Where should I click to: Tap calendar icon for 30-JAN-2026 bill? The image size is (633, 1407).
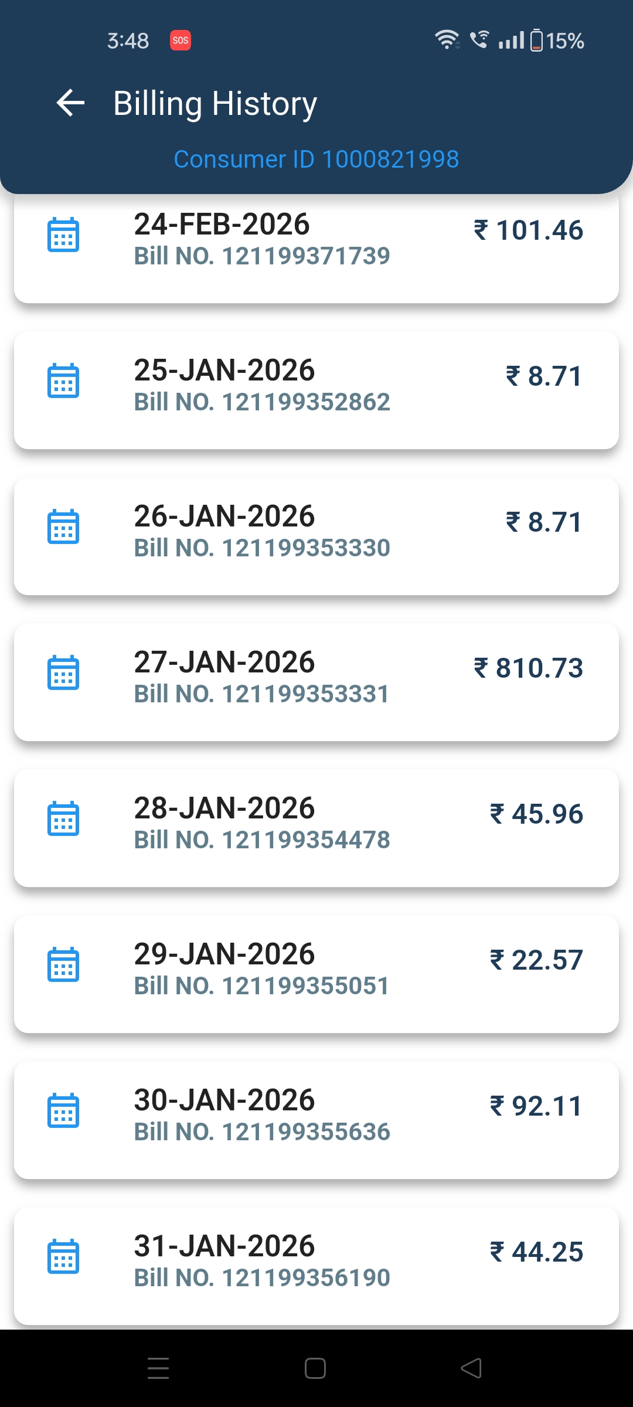[x=63, y=1110]
